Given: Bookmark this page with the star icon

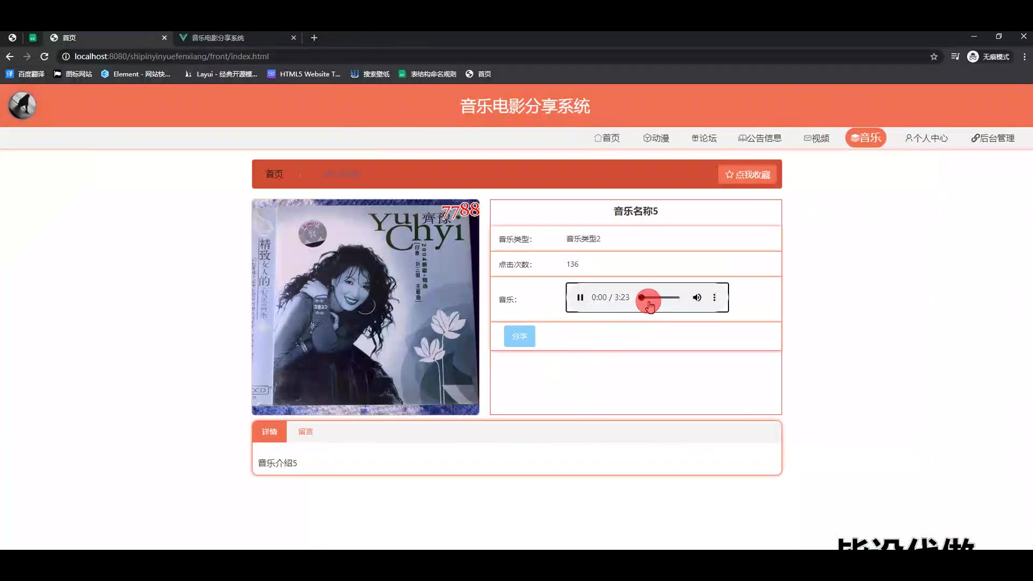Looking at the screenshot, I should tap(934, 56).
